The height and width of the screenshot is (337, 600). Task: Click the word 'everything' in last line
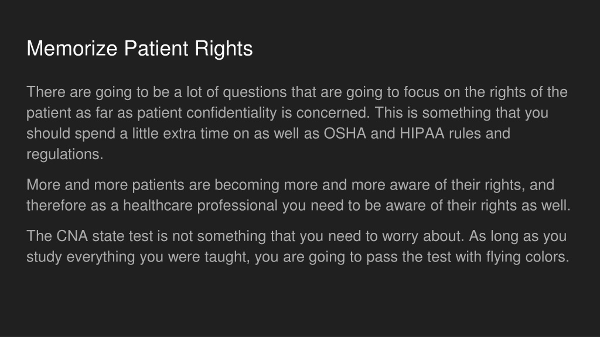[101, 257]
